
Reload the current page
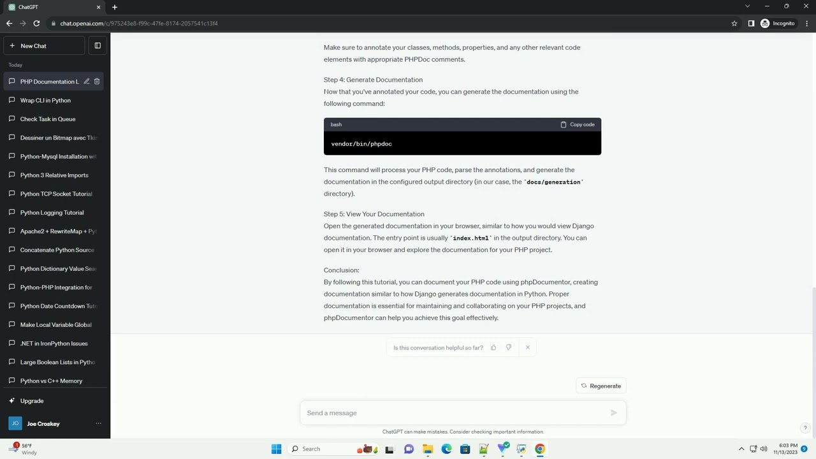(x=36, y=24)
